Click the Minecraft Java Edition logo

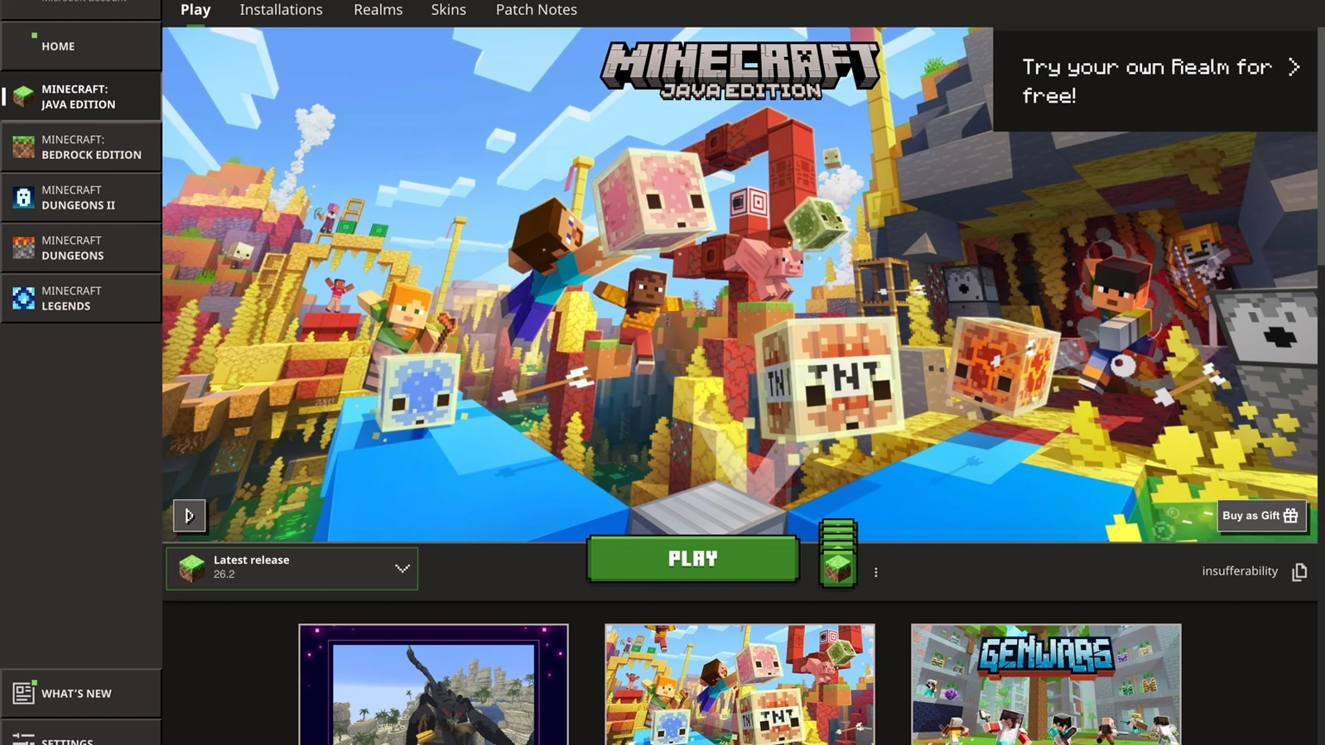tap(740, 70)
